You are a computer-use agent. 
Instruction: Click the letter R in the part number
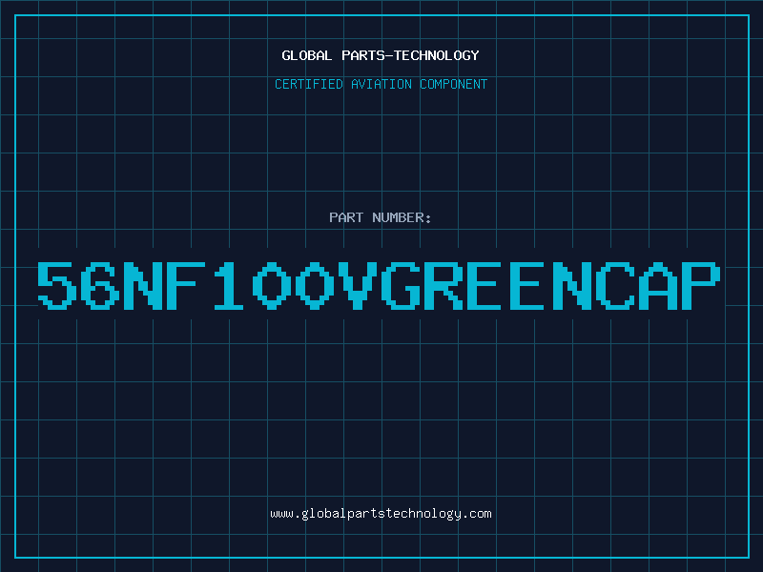tap(445, 285)
